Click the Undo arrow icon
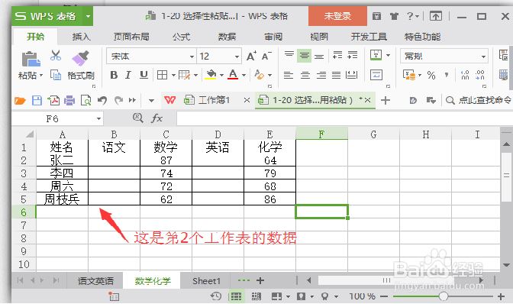Image resolution: width=513 pixels, height=304 pixels. 102,100
